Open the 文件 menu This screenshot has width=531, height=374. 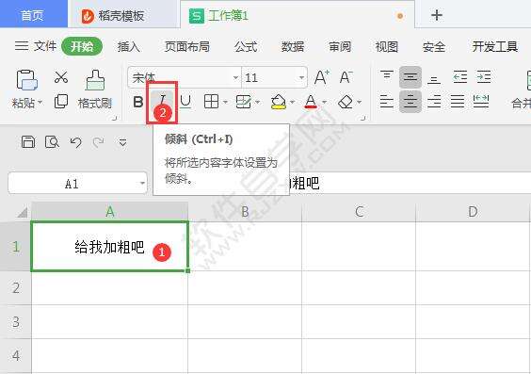tap(36, 46)
